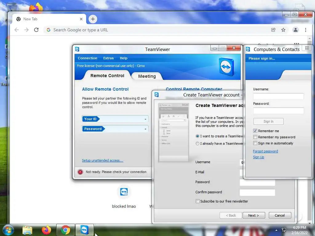Click Password field in account wizard
The image size is (315, 236).
(x=257, y=183)
